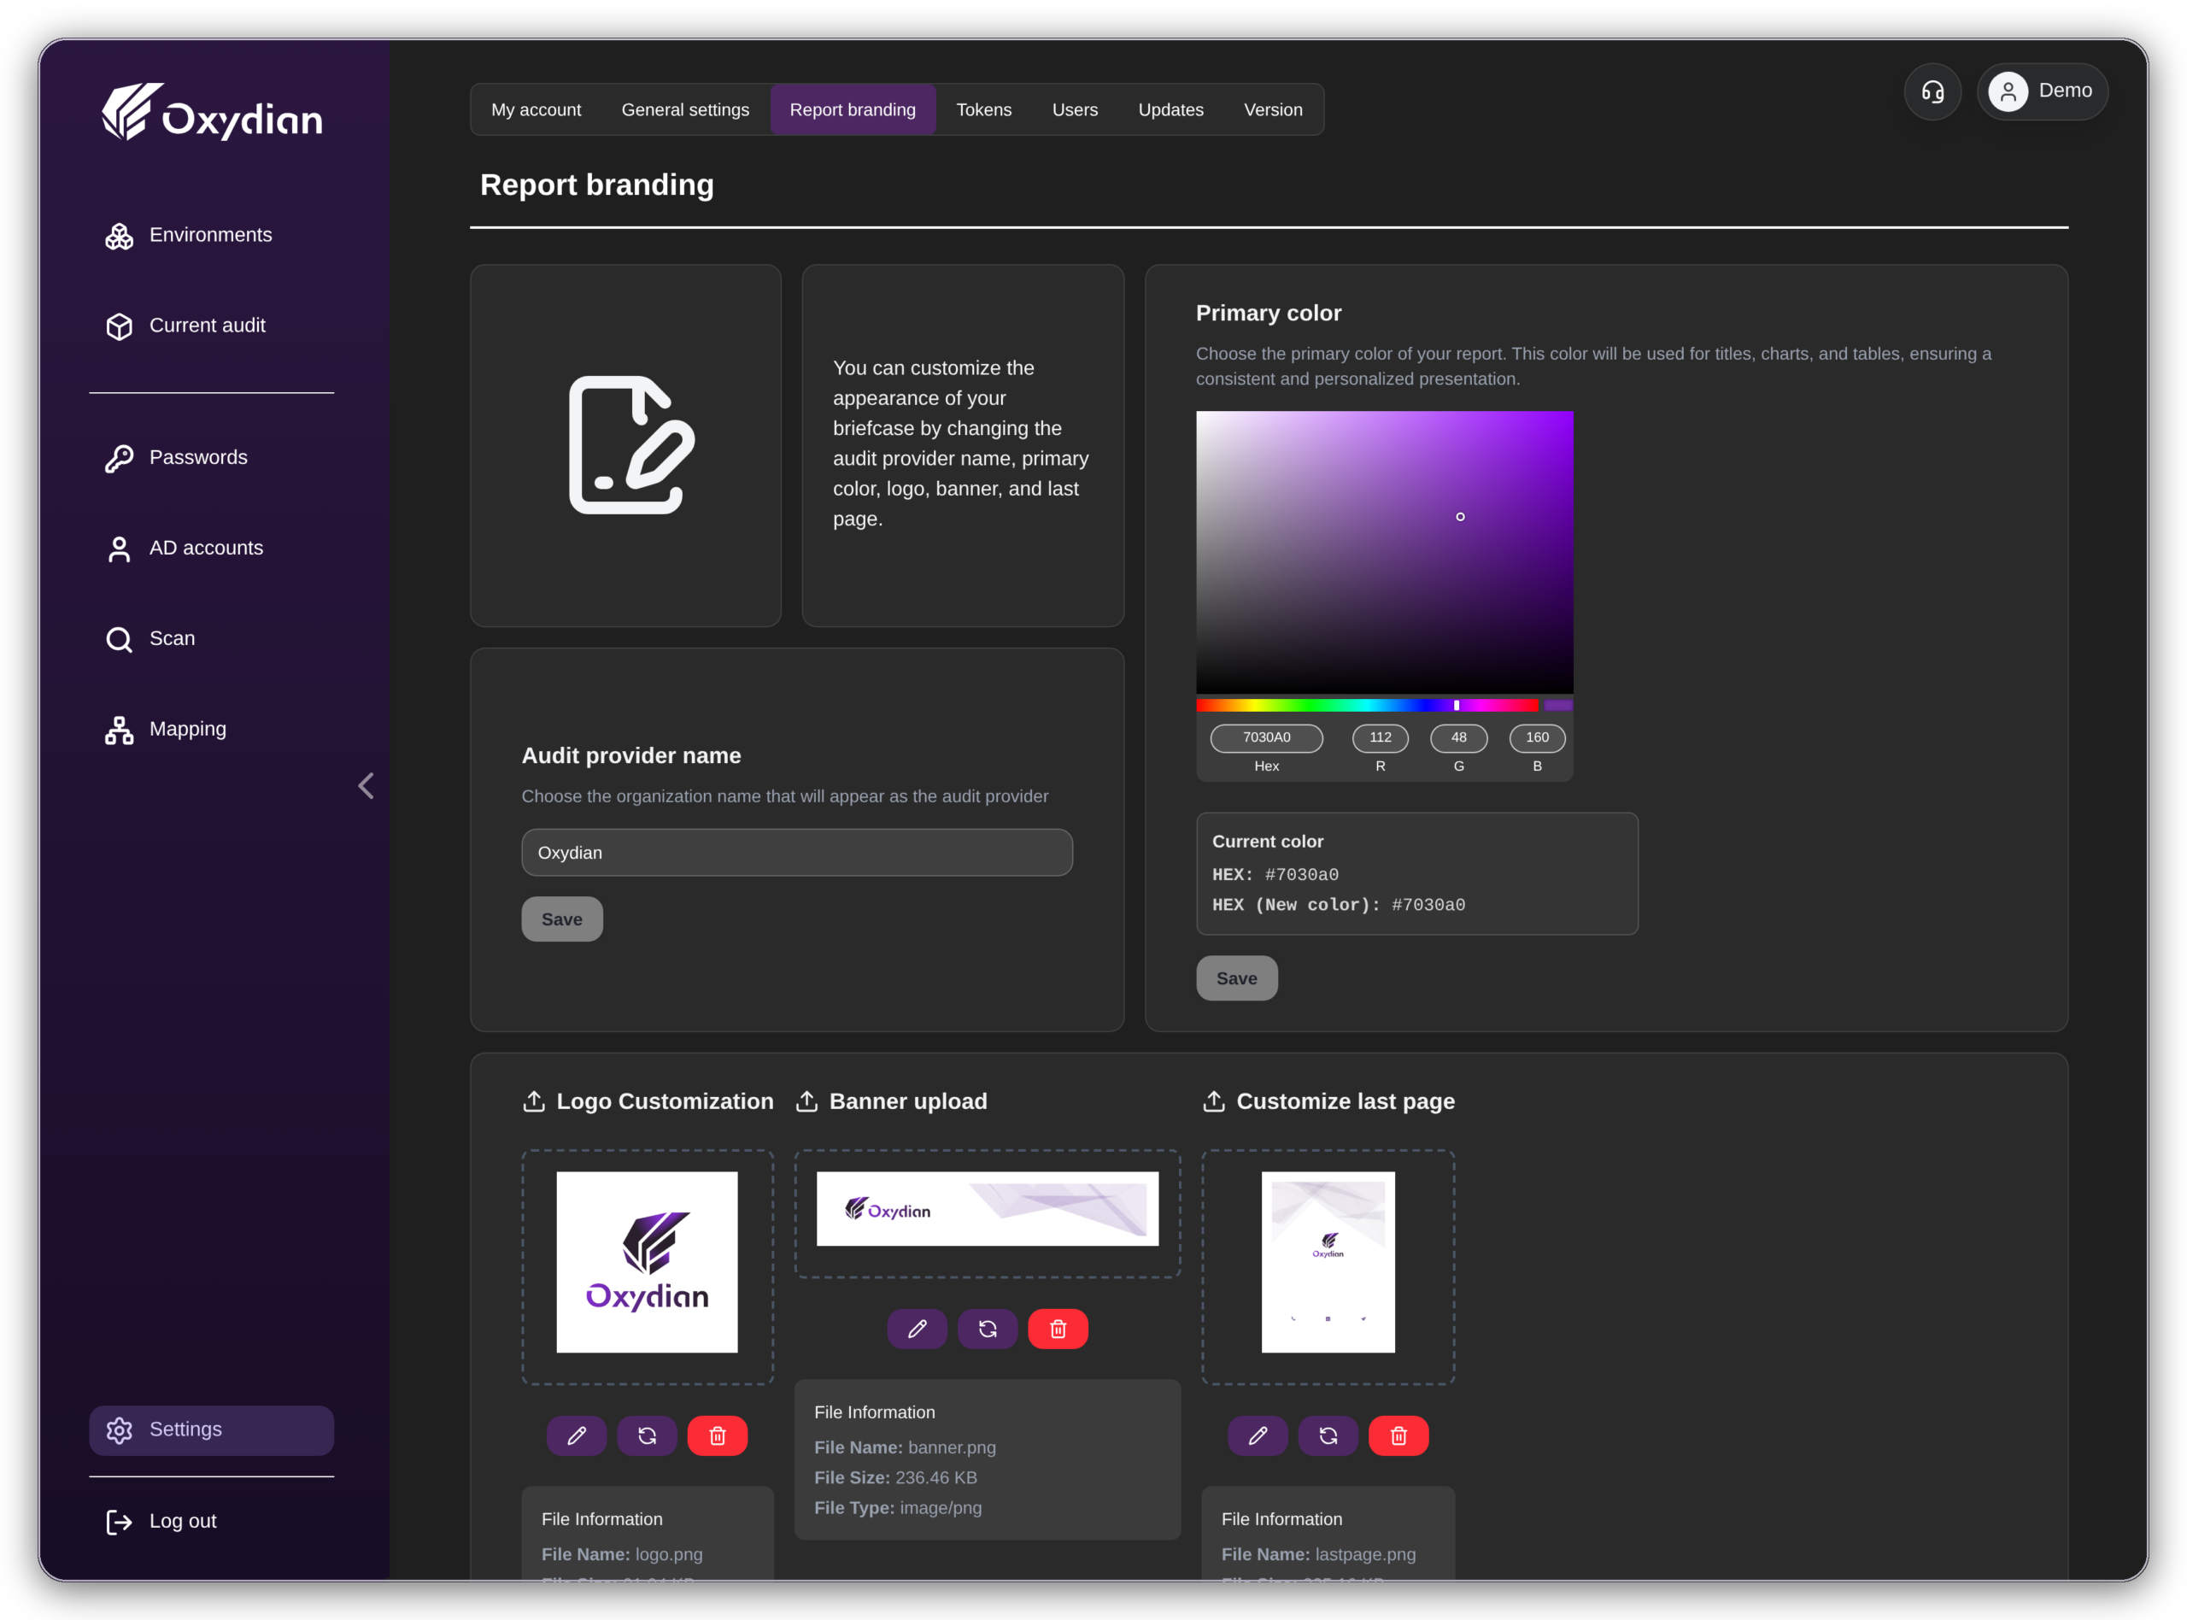Save the primary color
This screenshot has height=1620, width=2187.
[x=1236, y=977]
